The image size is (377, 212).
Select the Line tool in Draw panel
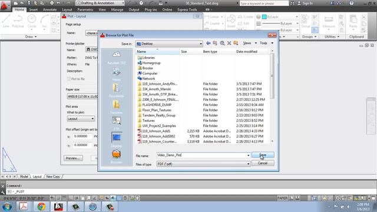tap(6, 21)
